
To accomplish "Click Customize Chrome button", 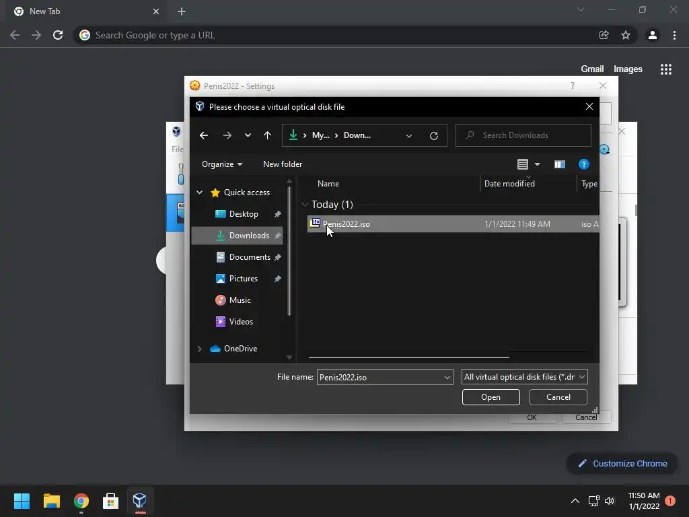I will coord(622,463).
